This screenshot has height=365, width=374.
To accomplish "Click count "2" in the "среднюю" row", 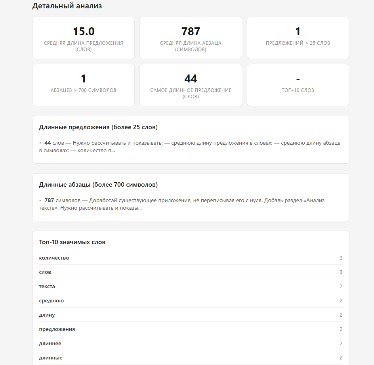I will [341, 300].
